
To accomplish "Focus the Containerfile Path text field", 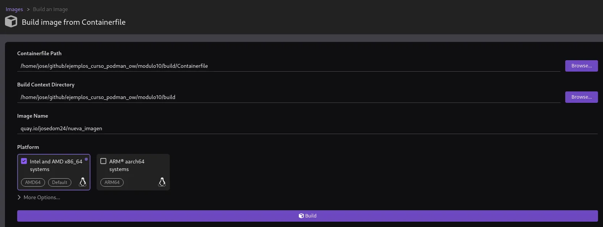I will pos(289,66).
